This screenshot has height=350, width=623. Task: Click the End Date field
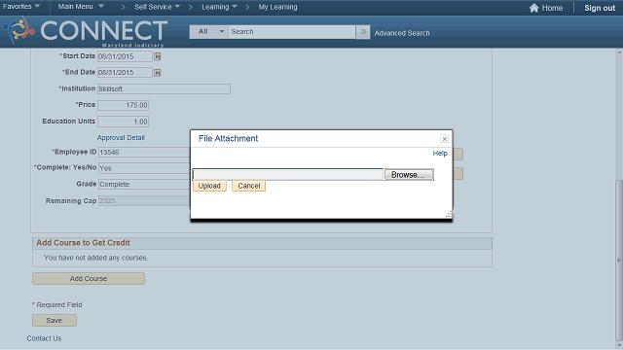(125, 72)
